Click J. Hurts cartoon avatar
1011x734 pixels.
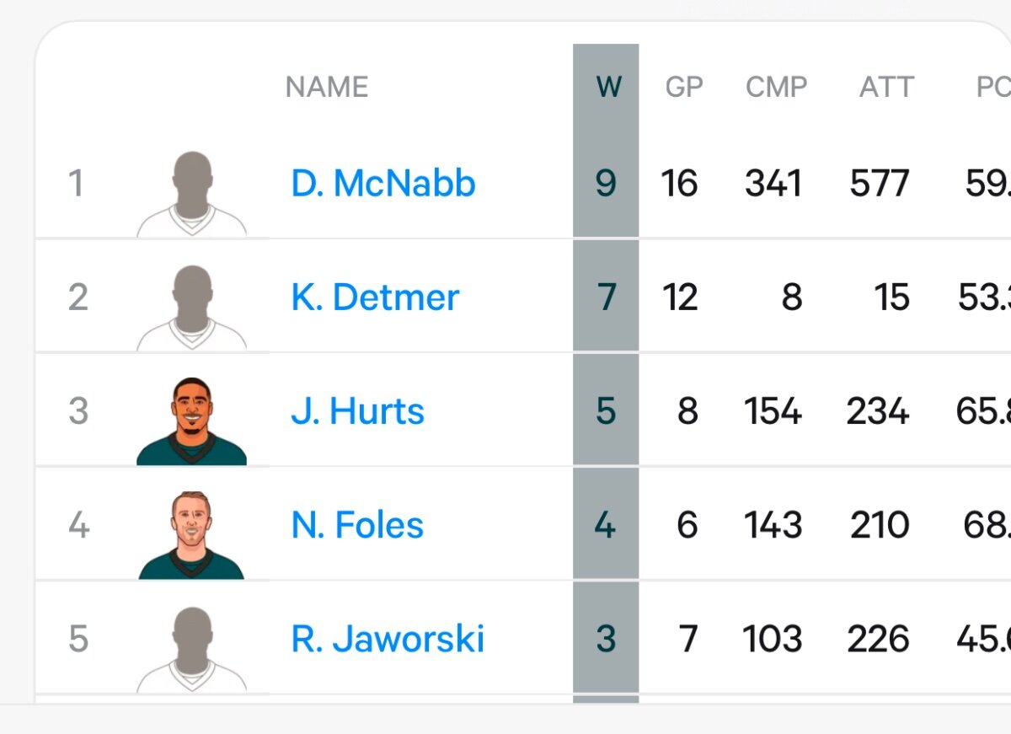[x=192, y=421]
